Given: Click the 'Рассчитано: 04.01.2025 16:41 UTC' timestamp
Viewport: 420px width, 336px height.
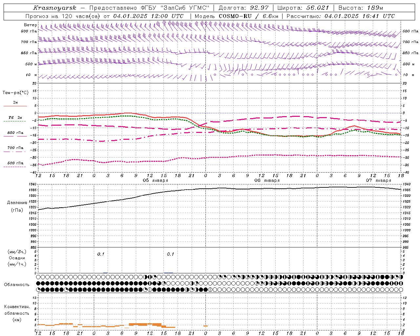Looking at the screenshot, I should [341, 16].
